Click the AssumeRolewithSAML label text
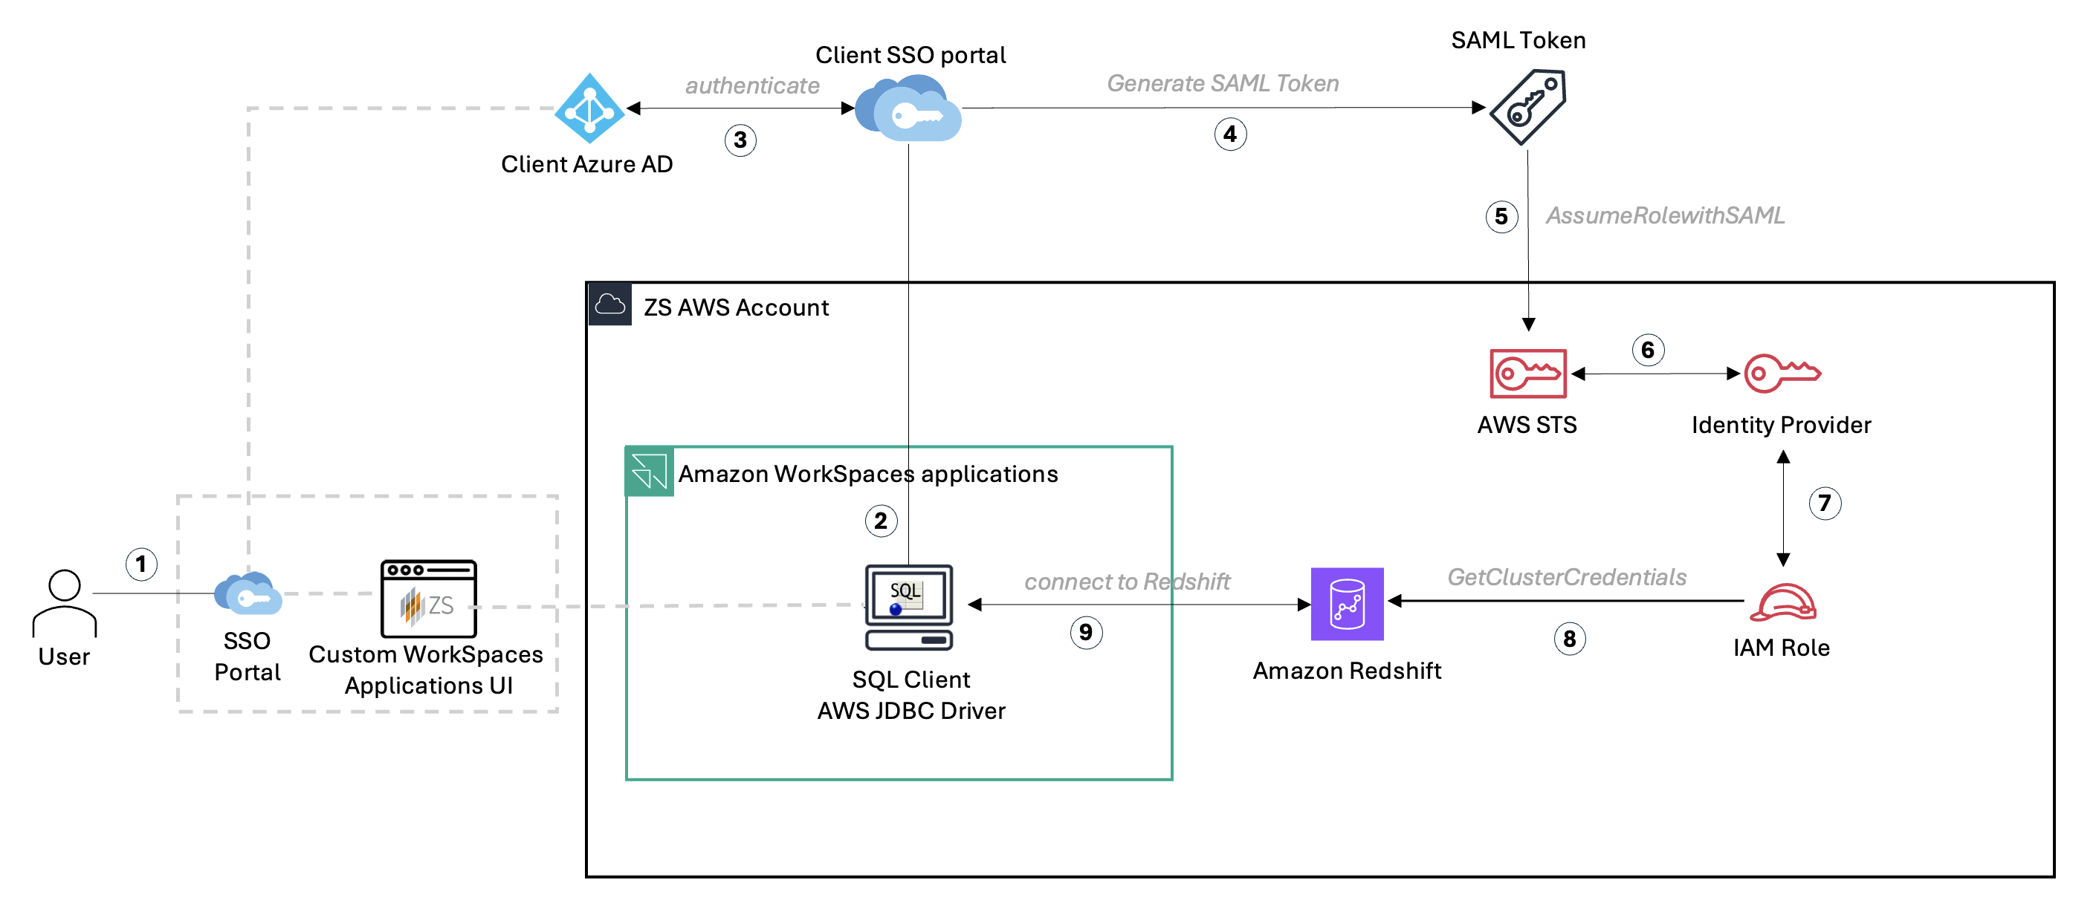 coord(1665,215)
